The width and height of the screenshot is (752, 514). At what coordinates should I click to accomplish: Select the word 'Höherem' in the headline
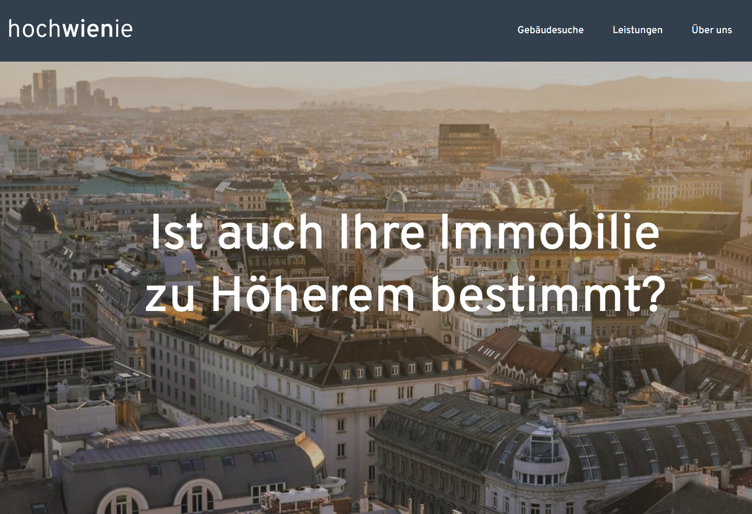313,295
